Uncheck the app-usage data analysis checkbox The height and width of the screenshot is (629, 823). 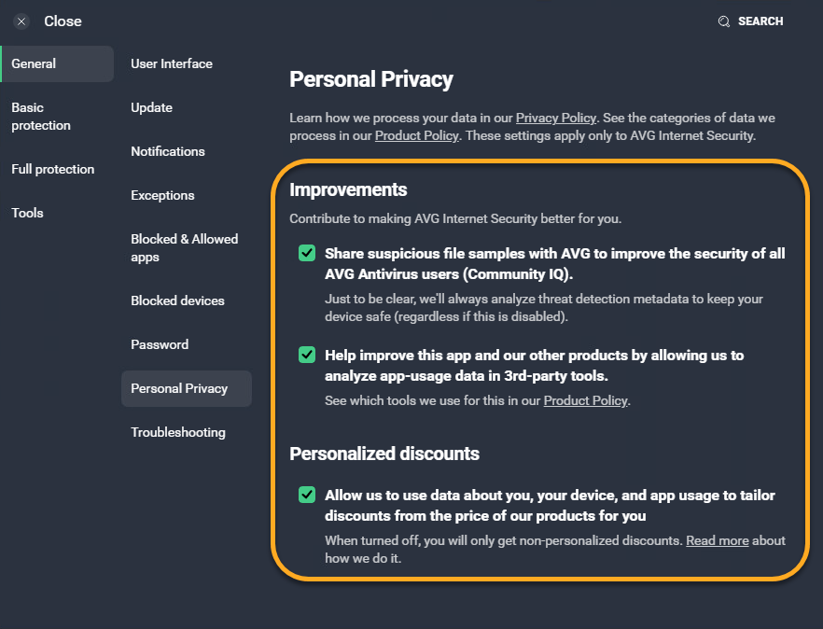tap(306, 355)
